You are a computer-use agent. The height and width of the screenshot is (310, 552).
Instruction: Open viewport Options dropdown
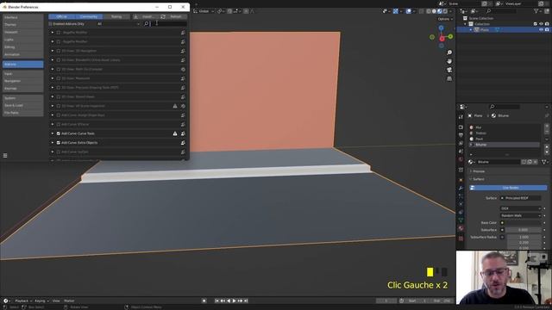click(x=445, y=19)
